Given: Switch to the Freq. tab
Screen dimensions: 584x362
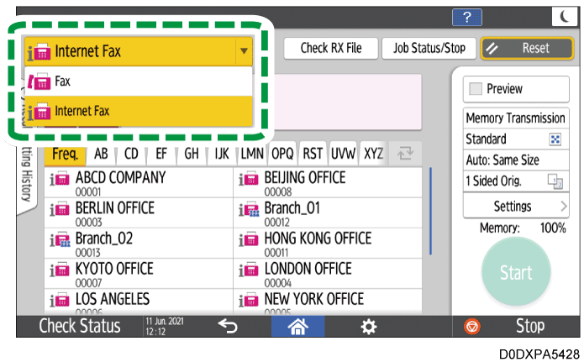Looking at the screenshot, I should pyautogui.click(x=65, y=154).
